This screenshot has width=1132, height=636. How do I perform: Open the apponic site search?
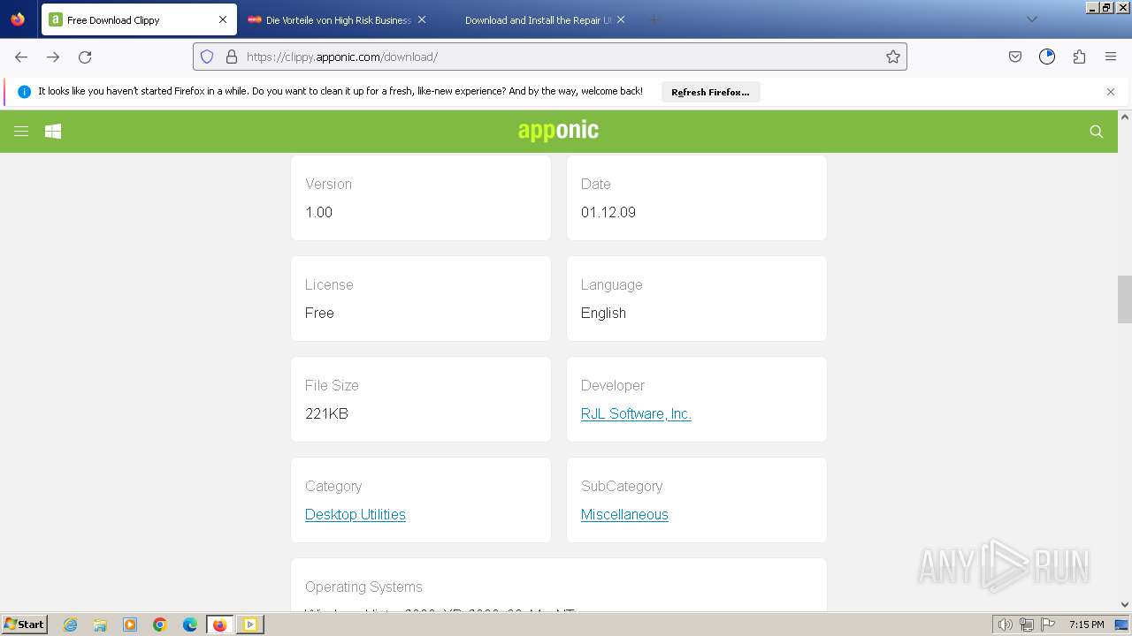tap(1097, 132)
